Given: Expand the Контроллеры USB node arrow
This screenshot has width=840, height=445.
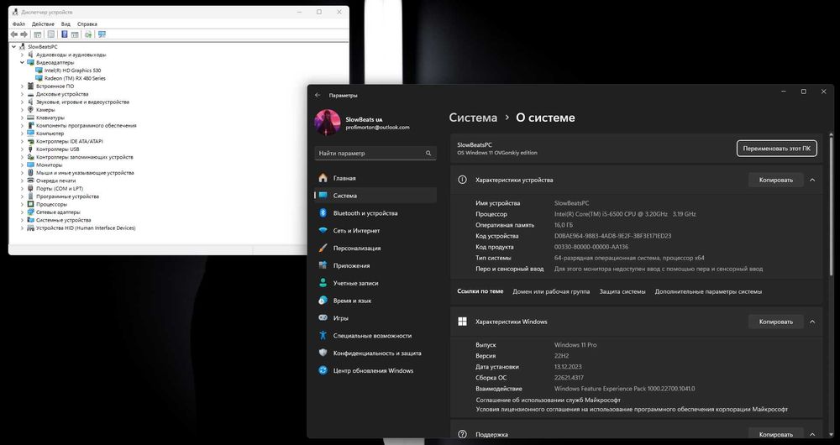Looking at the screenshot, I should point(22,149).
